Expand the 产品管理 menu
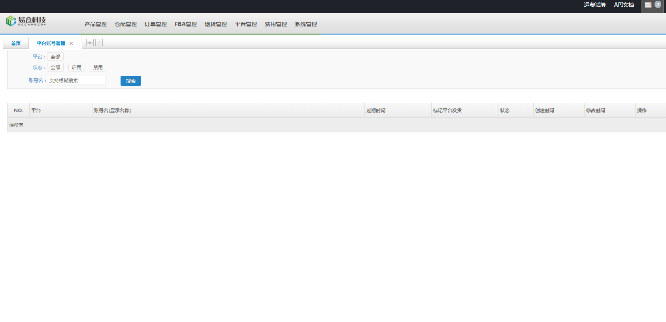The width and height of the screenshot is (666, 322). pyautogui.click(x=96, y=24)
